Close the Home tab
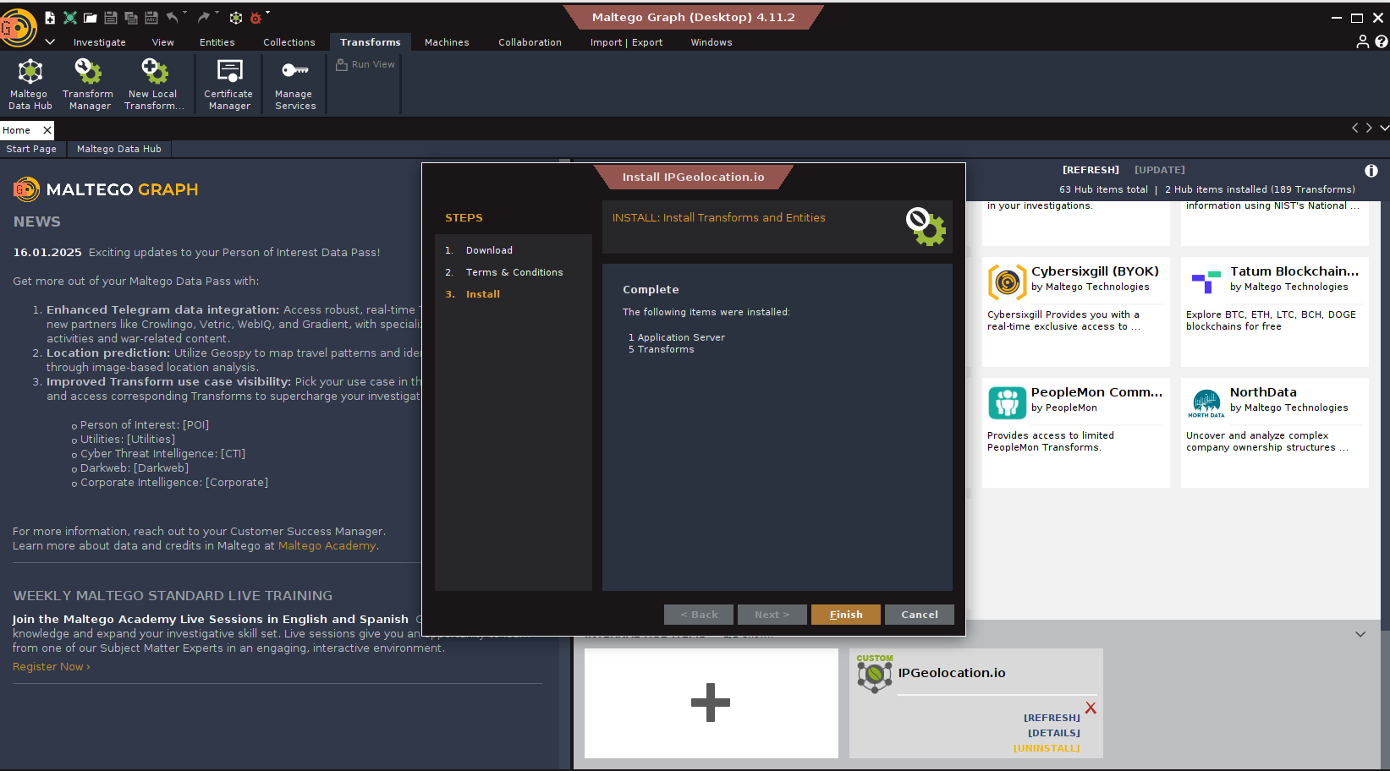The height and width of the screenshot is (771, 1390). (x=47, y=130)
